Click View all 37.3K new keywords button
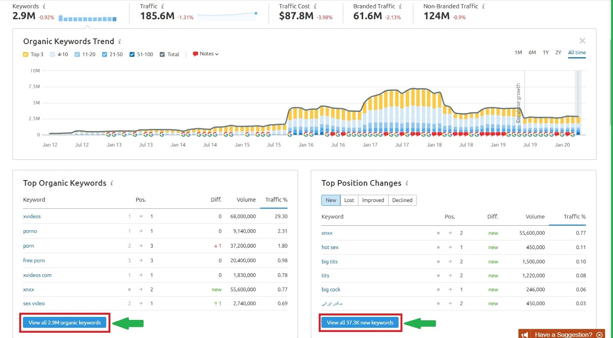This screenshot has height=338, width=613. [x=360, y=323]
